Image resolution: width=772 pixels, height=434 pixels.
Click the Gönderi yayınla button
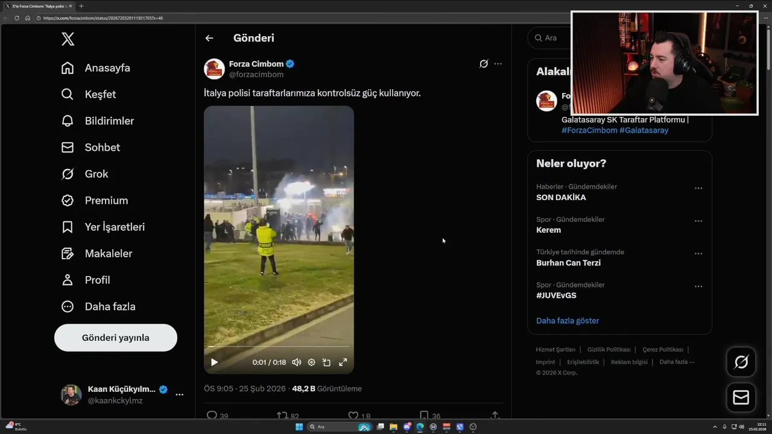click(x=116, y=338)
